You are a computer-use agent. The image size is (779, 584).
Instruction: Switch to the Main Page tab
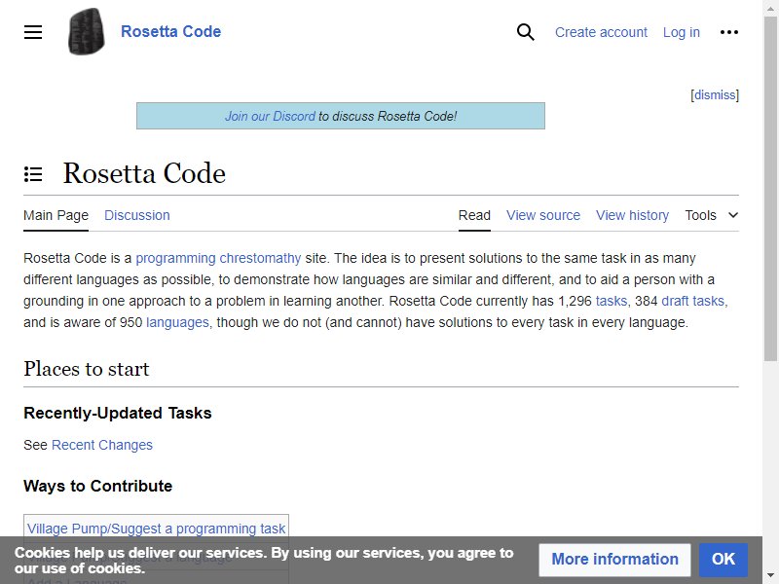(x=56, y=215)
